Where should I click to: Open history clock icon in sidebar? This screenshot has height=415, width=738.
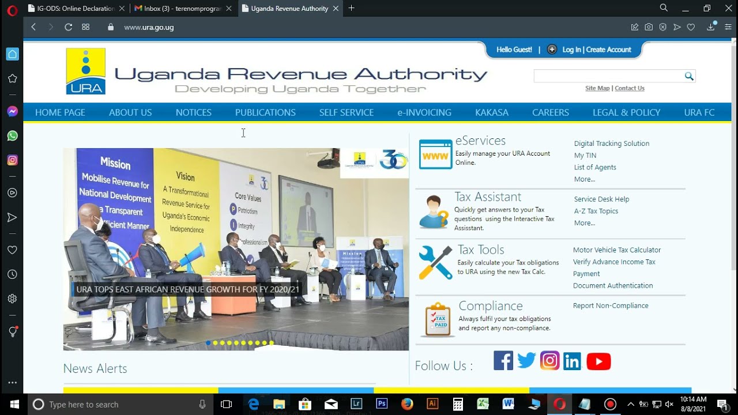pos(12,274)
